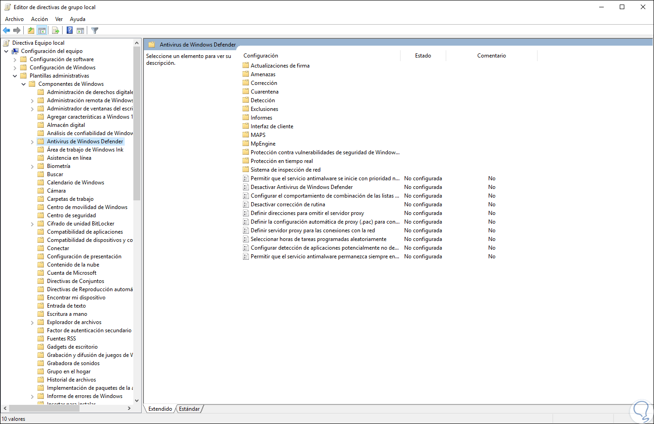Sort by the Comentario column header
Image resolution: width=654 pixels, height=424 pixels.
point(491,56)
